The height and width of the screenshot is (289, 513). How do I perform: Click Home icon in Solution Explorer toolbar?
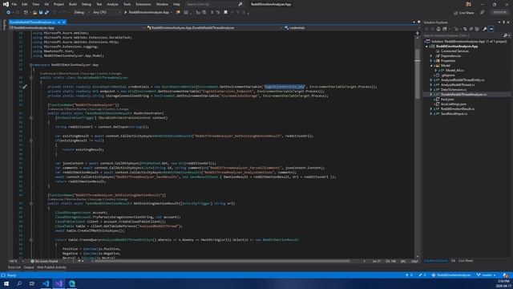tap(438, 29)
